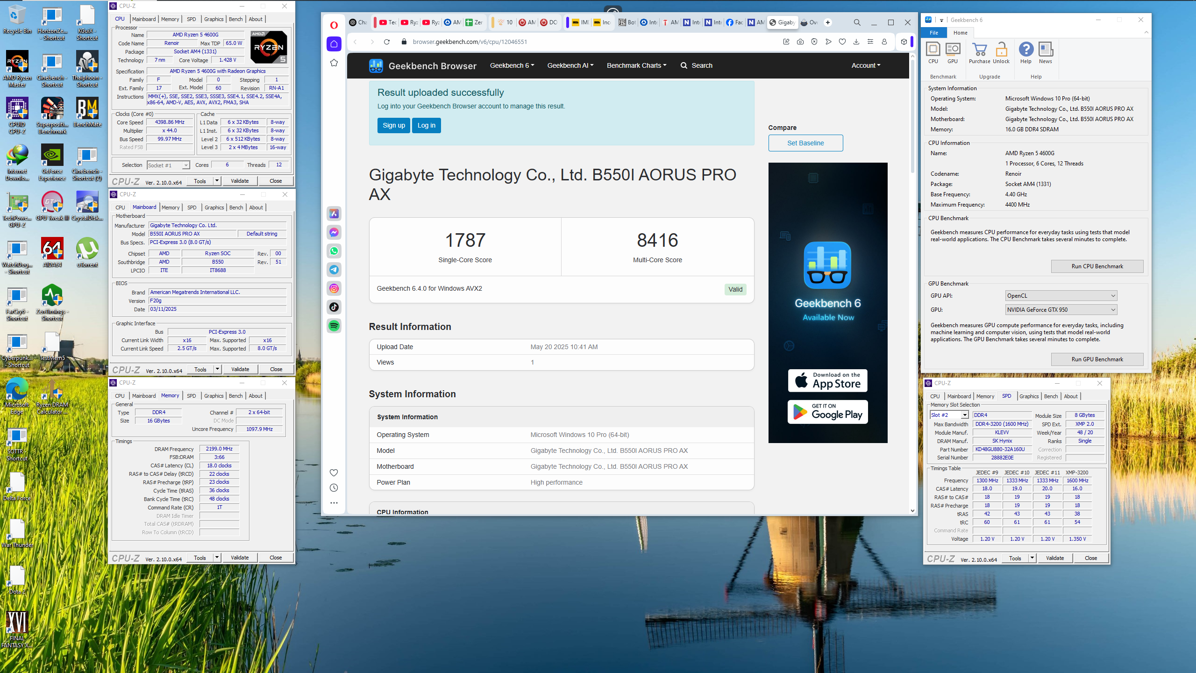1196x673 pixels.
Task: Open Instagram in Opera sidebar
Action: pyautogui.click(x=334, y=288)
